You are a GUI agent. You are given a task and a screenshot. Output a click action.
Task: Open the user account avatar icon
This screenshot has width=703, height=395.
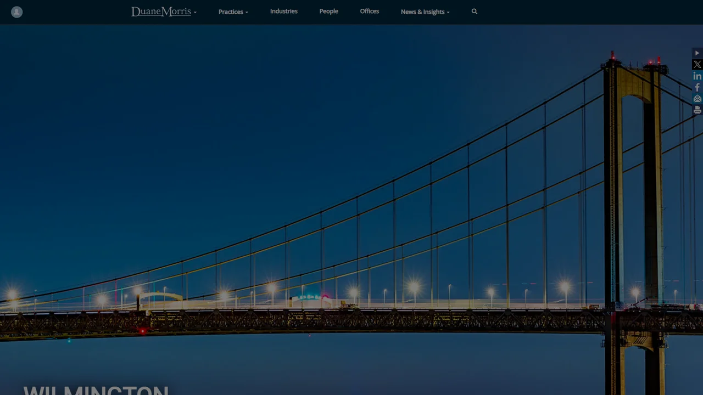[17, 12]
